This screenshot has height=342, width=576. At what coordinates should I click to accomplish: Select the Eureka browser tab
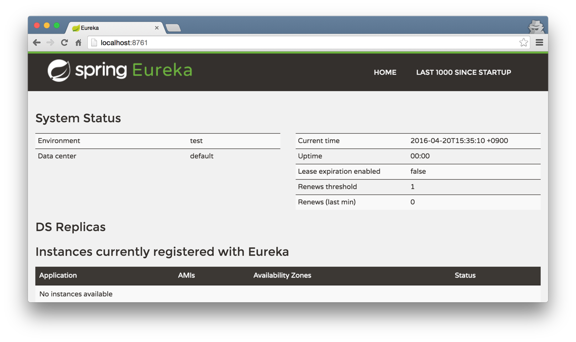click(116, 28)
